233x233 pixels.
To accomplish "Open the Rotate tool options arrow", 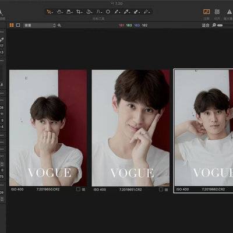I will (91, 13).
